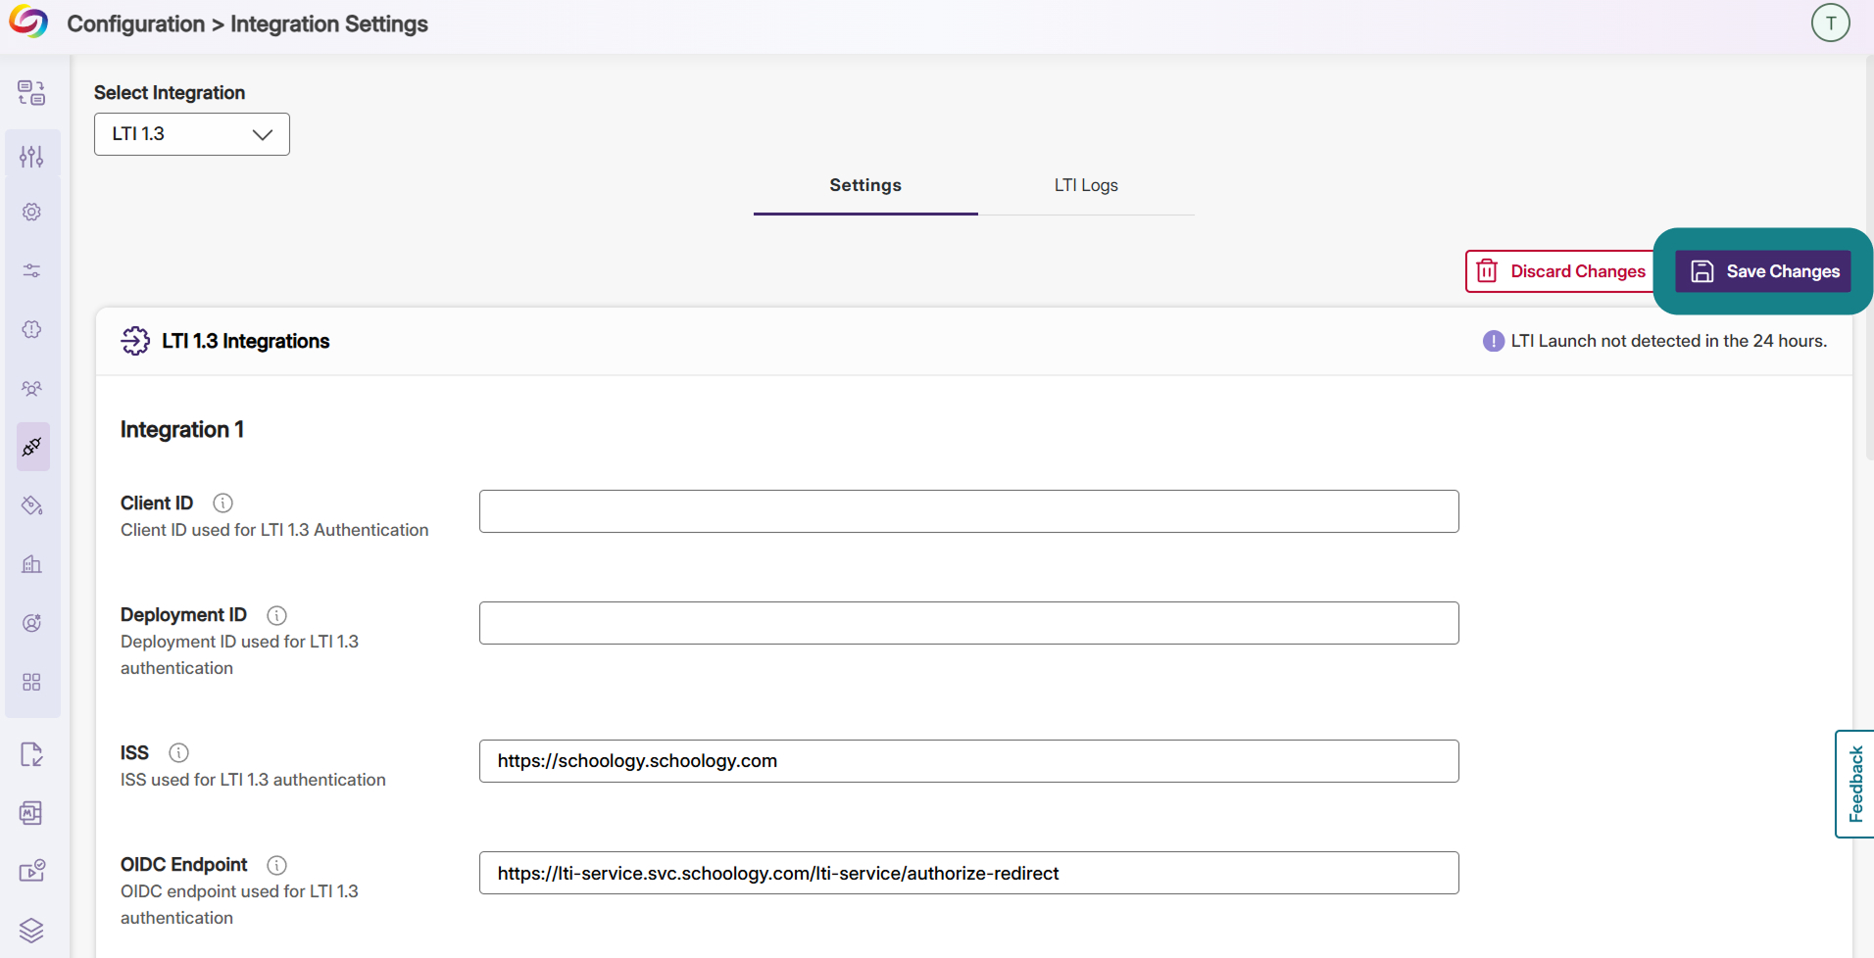Click the OIDC Endpoint info icon
Viewport: 1874px width, 958px height.
pyautogui.click(x=277, y=865)
